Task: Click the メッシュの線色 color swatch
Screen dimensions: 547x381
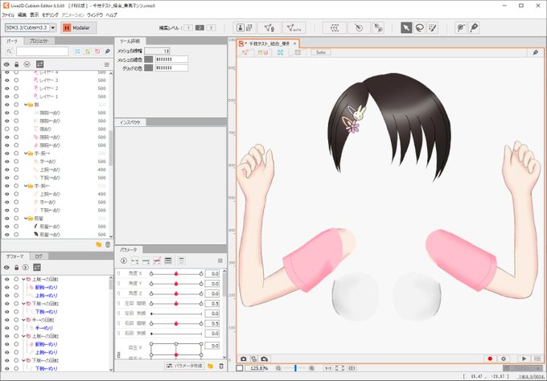Action: [x=148, y=59]
